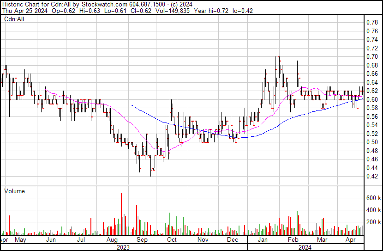The height and width of the screenshot is (251, 383).
Task: Select the 'Oct' month marker on timeline
Action: 172,240
